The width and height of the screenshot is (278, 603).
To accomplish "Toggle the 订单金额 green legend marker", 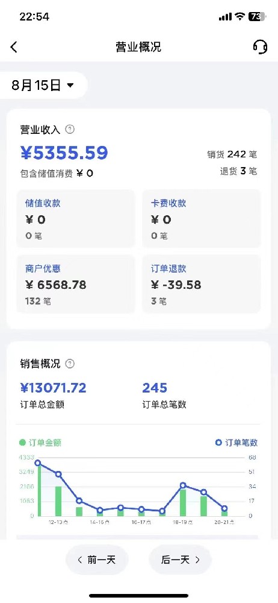I will [x=22, y=443].
